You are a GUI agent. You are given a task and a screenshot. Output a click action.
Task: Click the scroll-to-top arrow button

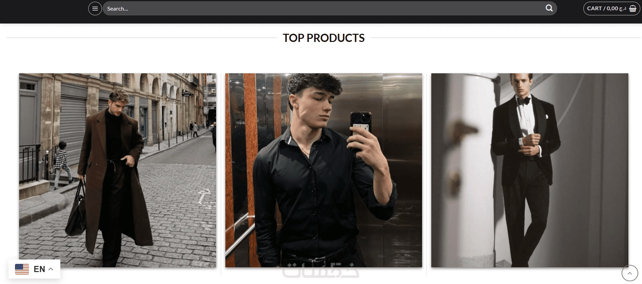(x=629, y=273)
